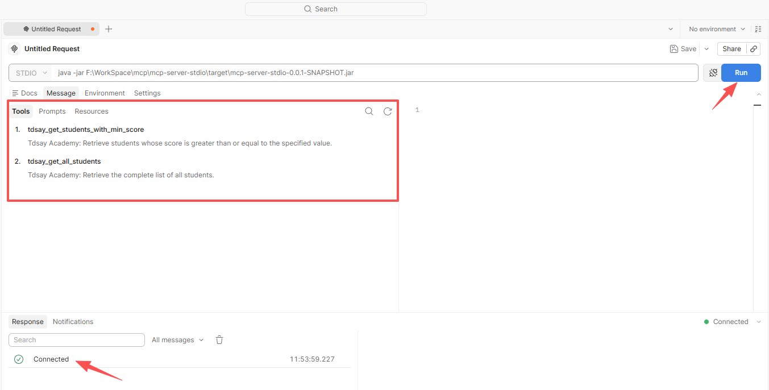Click the Share button

coord(731,49)
